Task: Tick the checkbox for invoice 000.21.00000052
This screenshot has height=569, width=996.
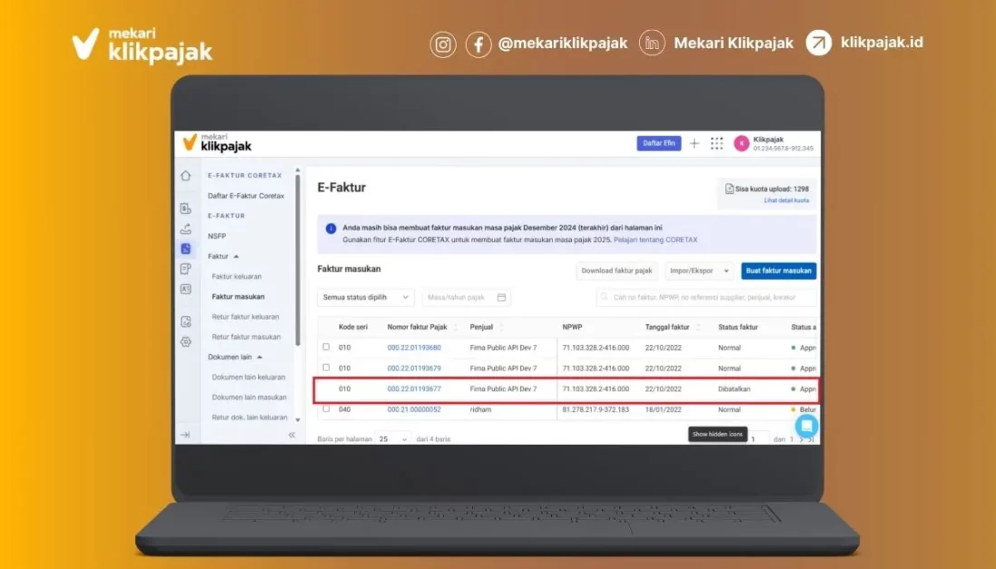Action: 326,409
